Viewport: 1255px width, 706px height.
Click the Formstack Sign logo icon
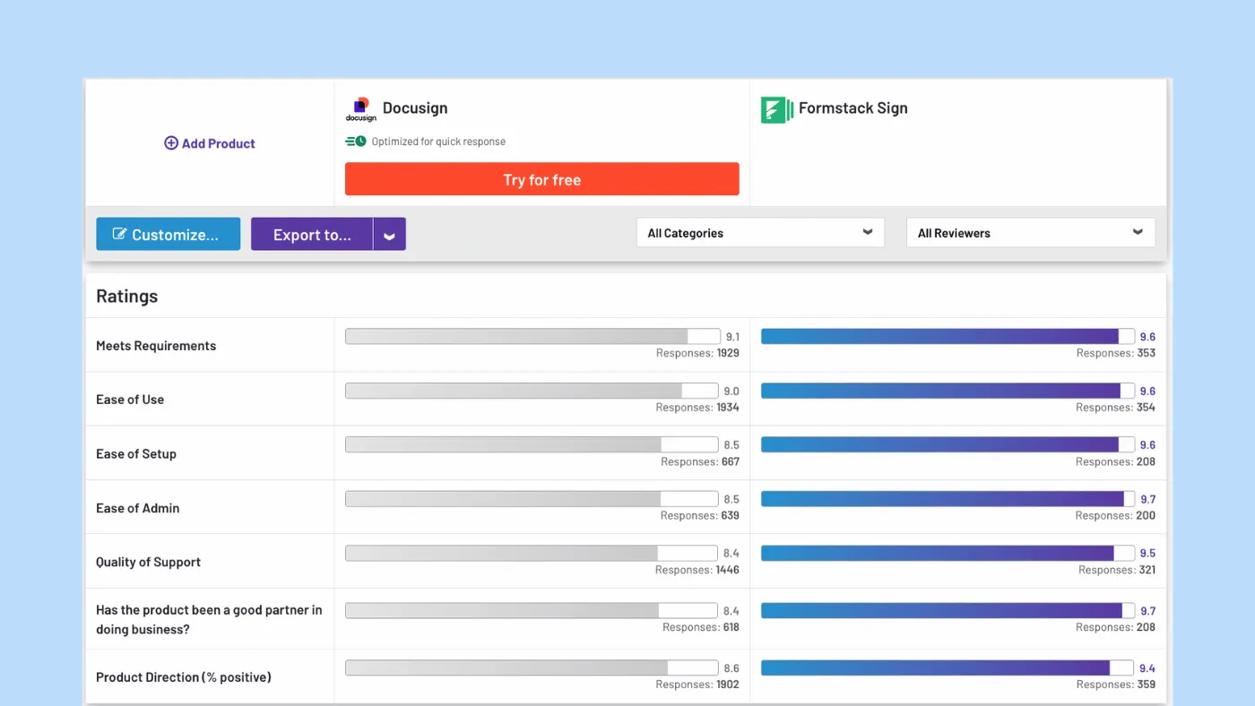[776, 108]
